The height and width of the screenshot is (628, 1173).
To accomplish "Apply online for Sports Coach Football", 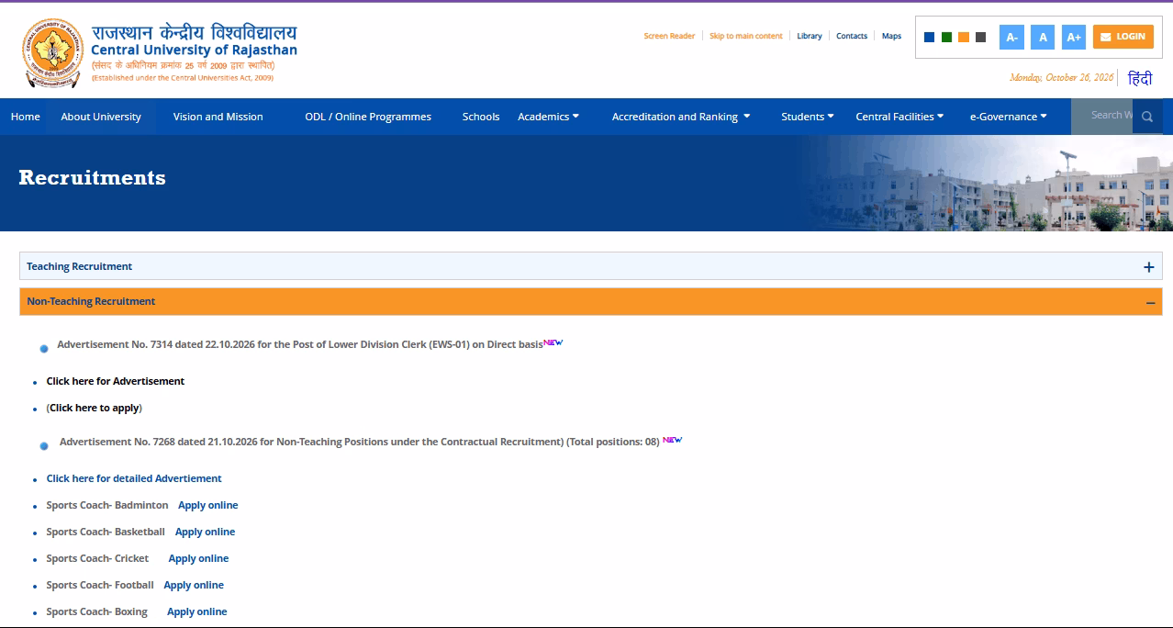I will [x=194, y=585].
